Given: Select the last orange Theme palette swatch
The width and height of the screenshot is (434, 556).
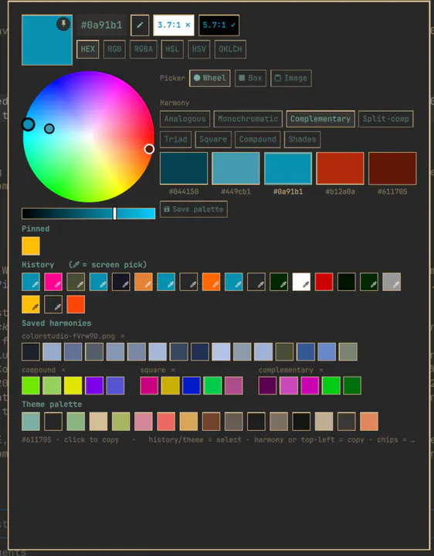Looking at the screenshot, I should point(369,422).
